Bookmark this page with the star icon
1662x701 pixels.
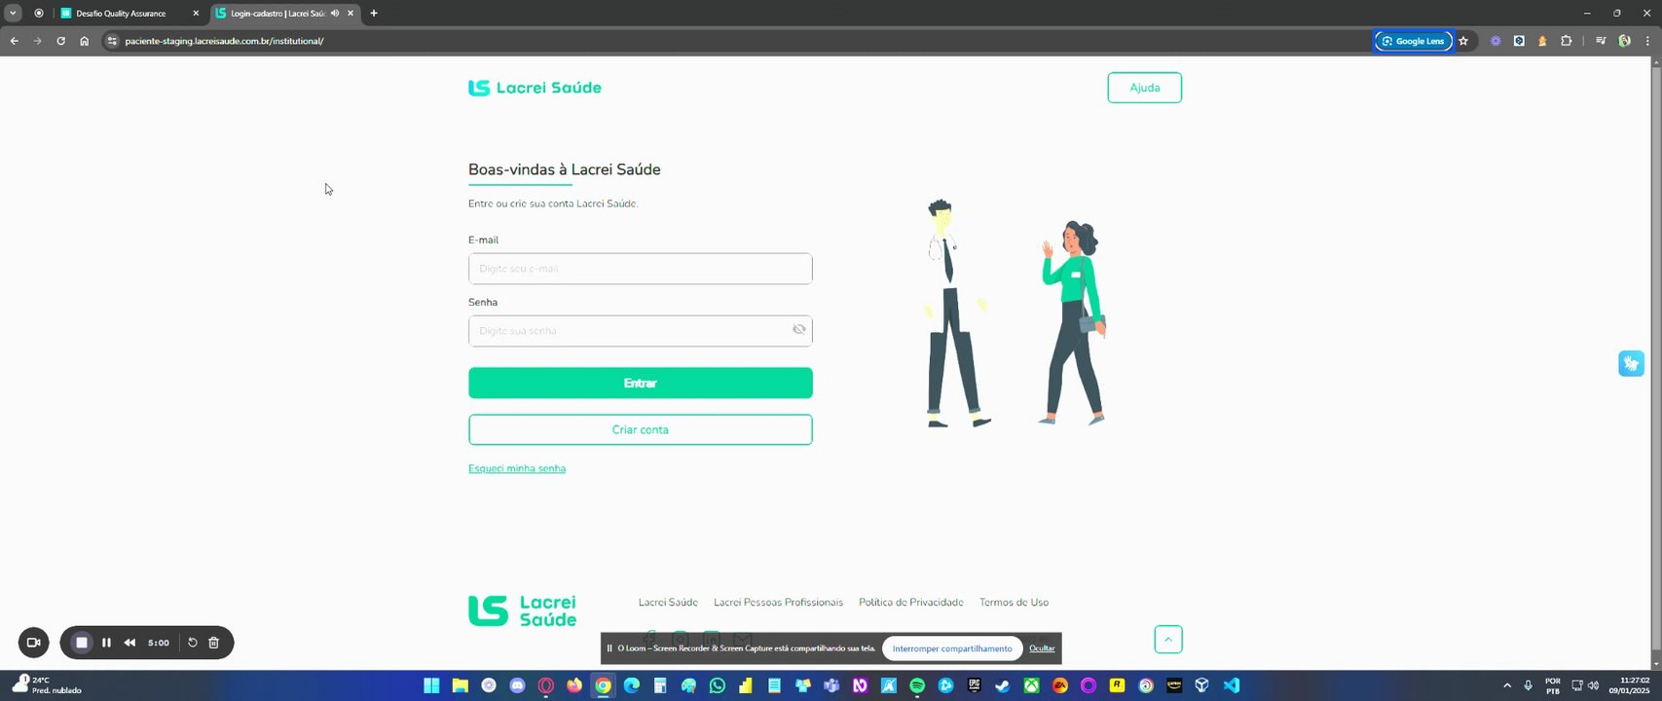[x=1462, y=41]
